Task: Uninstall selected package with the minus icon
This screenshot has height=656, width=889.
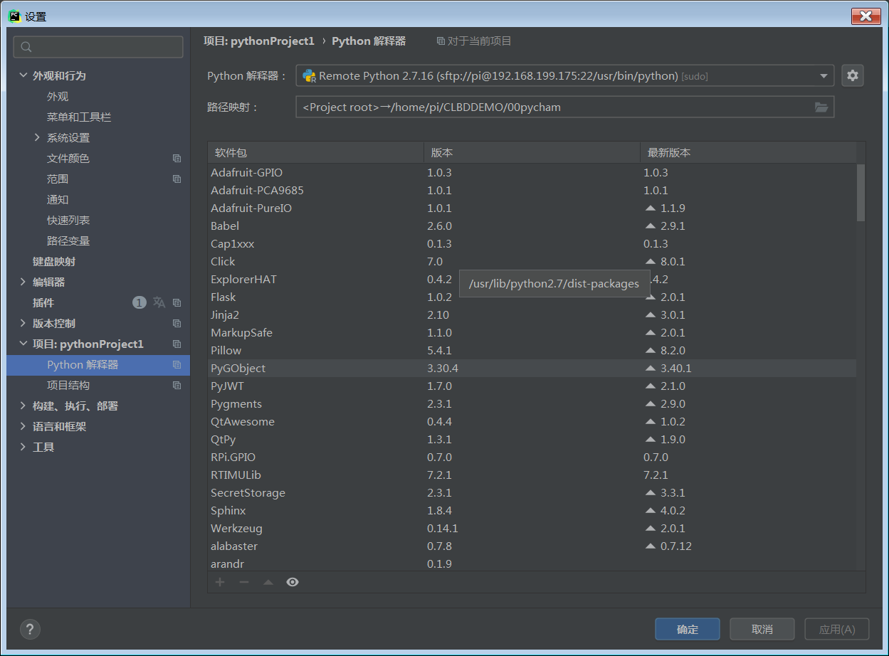Action: pyautogui.click(x=244, y=581)
